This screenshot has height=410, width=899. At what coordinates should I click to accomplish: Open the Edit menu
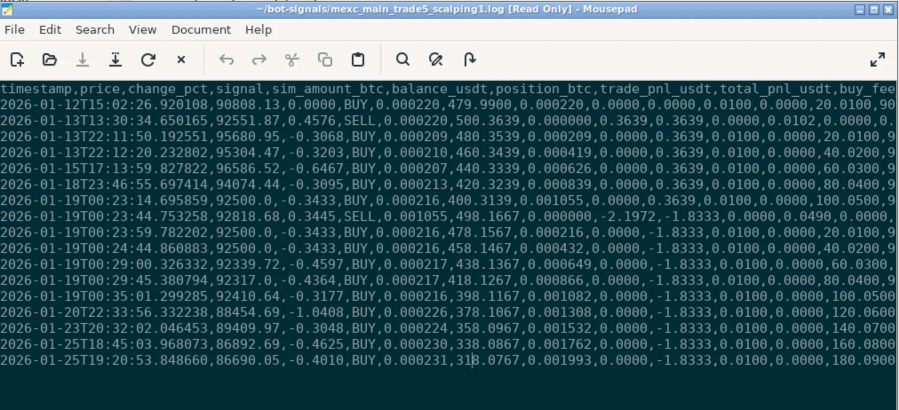[x=50, y=30]
